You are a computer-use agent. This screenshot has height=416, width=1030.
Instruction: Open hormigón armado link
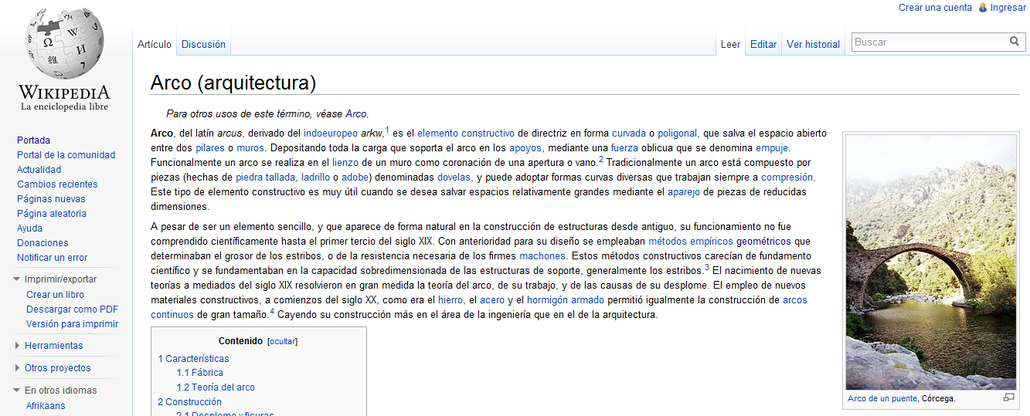(564, 300)
